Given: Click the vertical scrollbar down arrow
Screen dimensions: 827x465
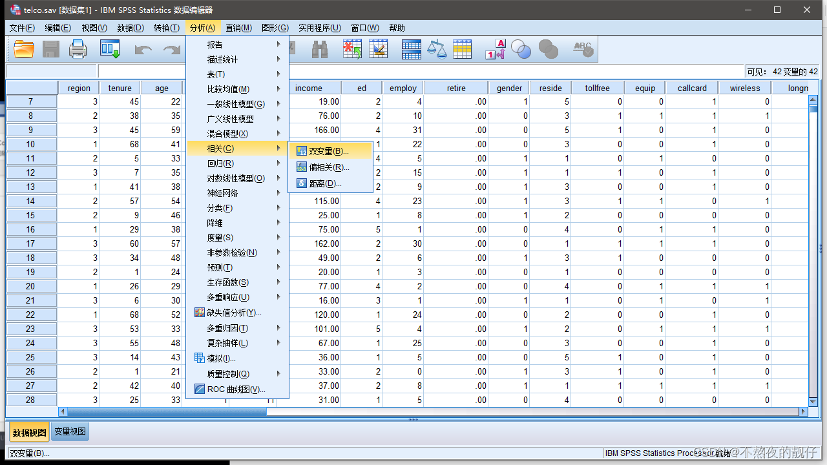Looking at the screenshot, I should point(813,401).
